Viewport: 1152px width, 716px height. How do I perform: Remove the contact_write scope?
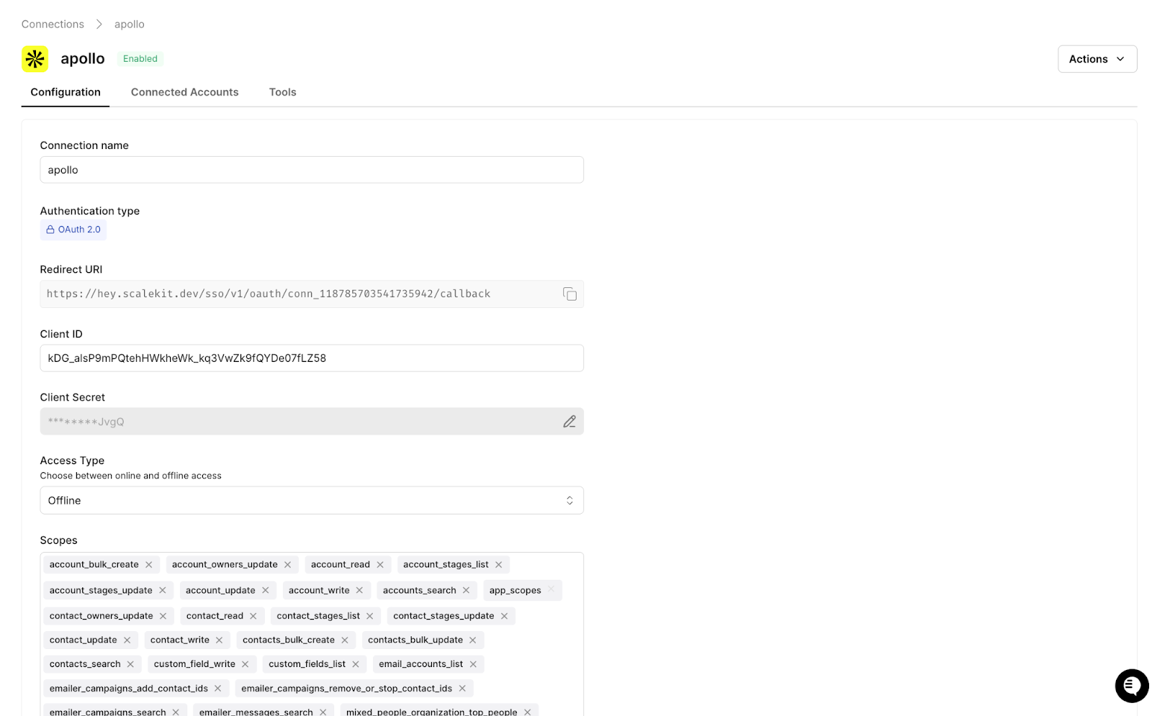pos(220,640)
